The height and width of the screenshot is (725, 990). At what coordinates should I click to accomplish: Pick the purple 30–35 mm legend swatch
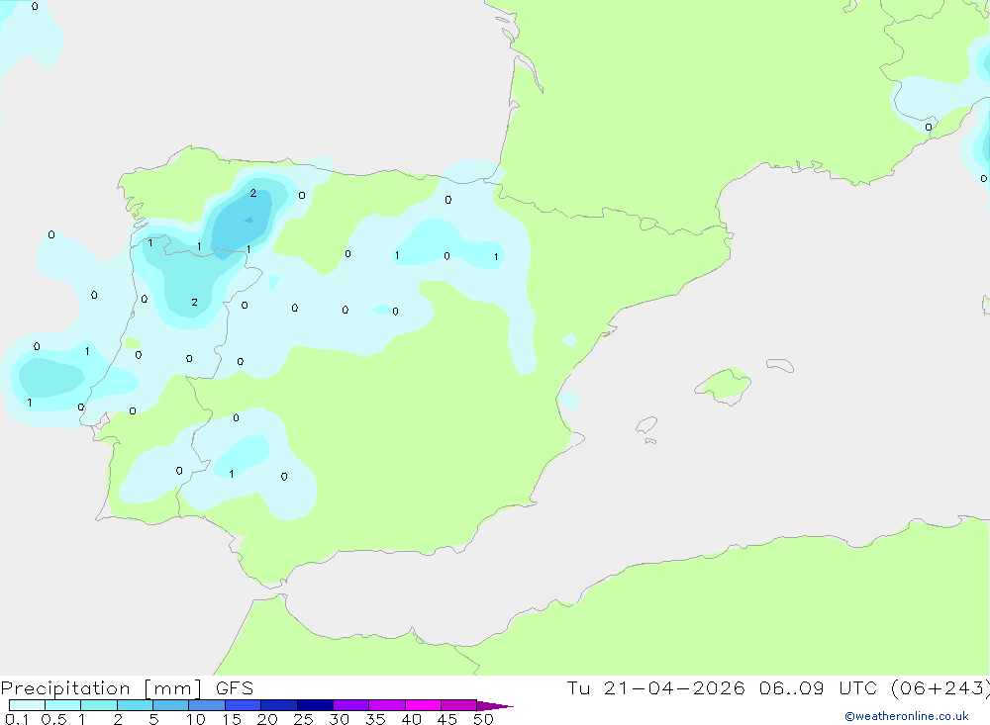pyautogui.click(x=350, y=705)
